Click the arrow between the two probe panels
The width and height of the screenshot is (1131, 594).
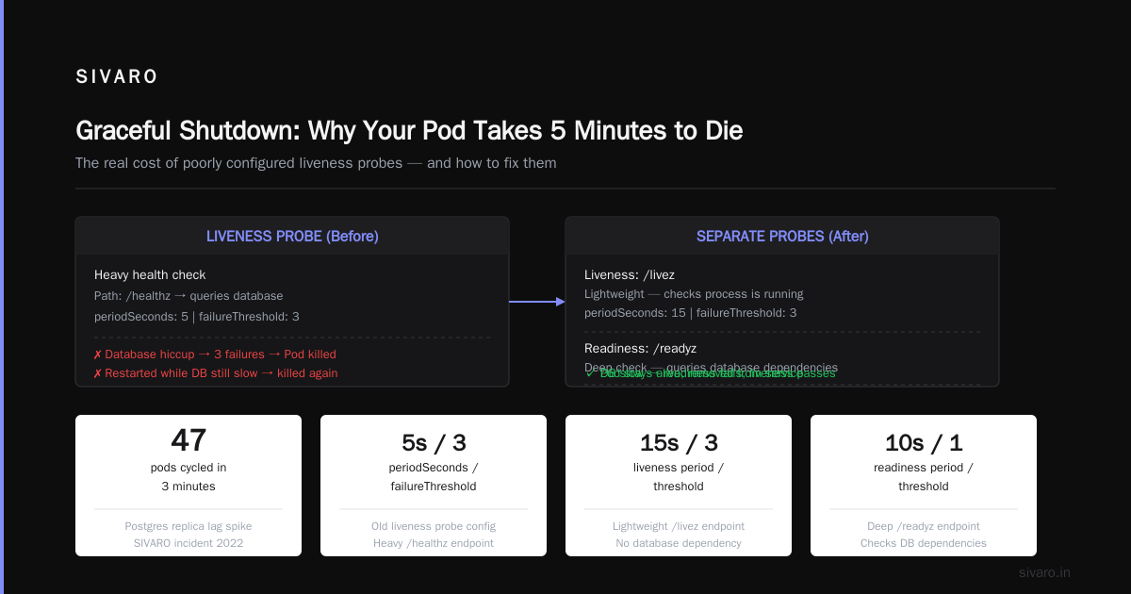click(537, 302)
